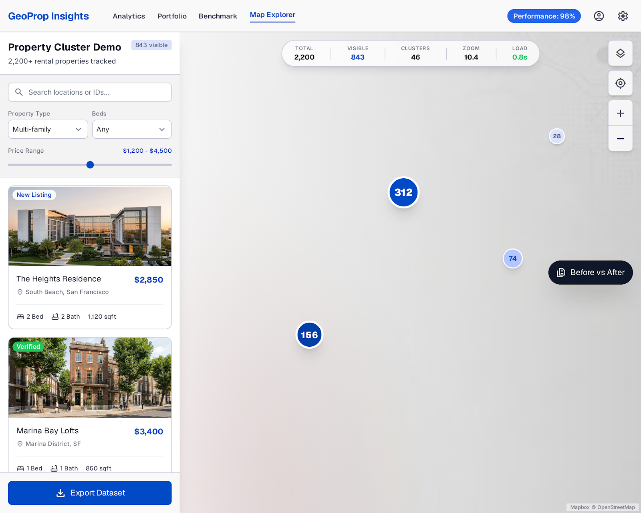Click the location pin beside Marina District
641x513 pixels.
(x=20, y=444)
